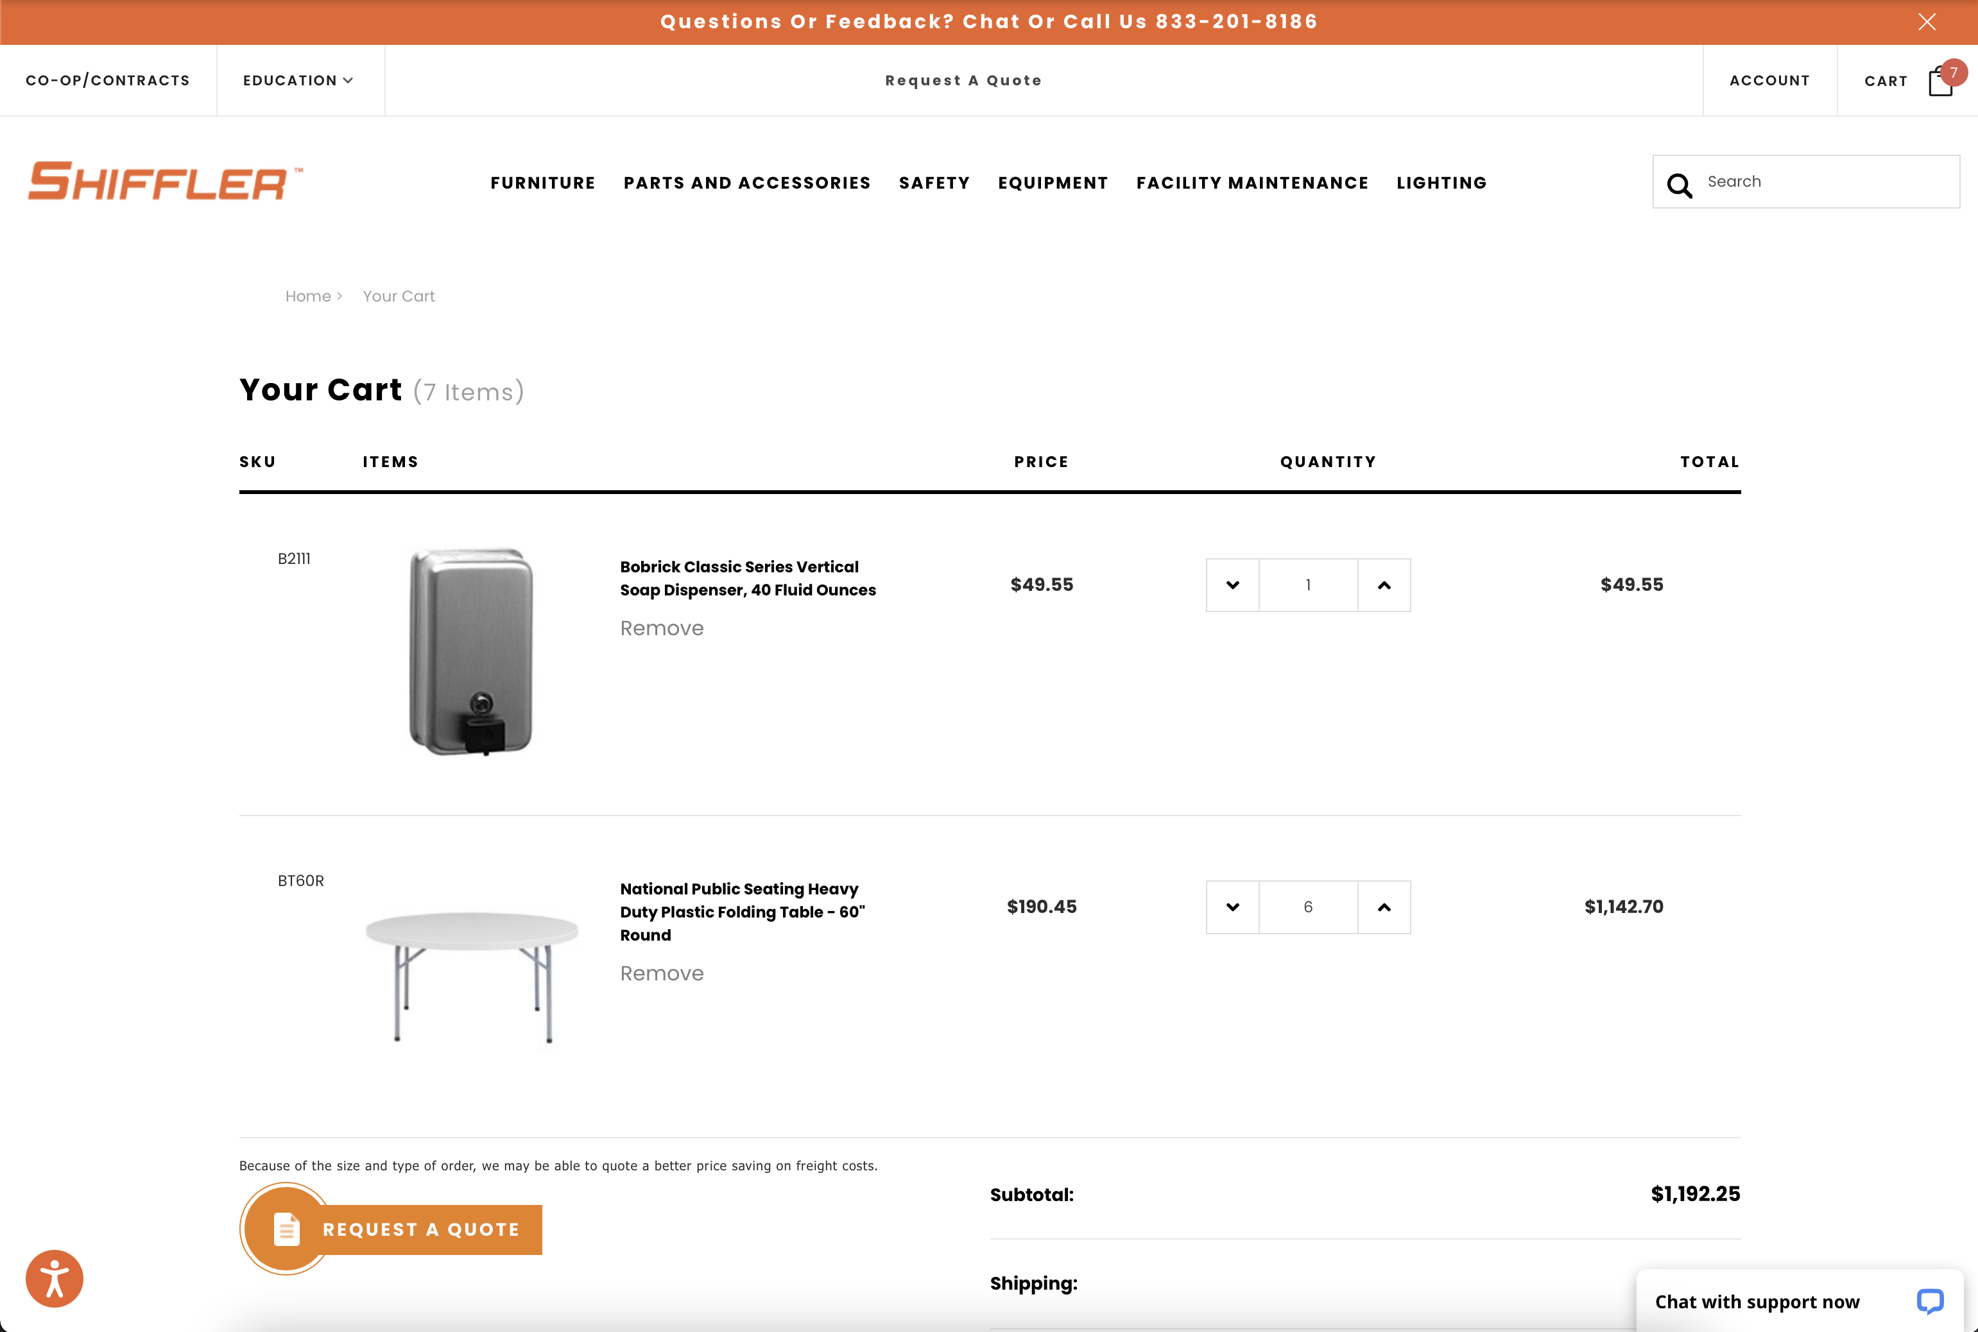Open the Facility Maintenance menu

tap(1251, 183)
